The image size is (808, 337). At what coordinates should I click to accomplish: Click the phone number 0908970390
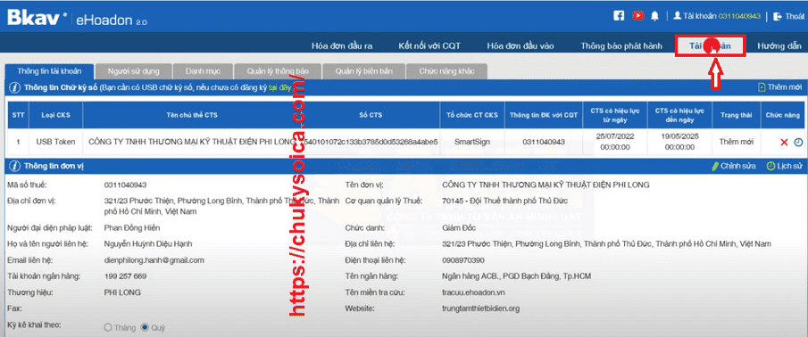463,260
